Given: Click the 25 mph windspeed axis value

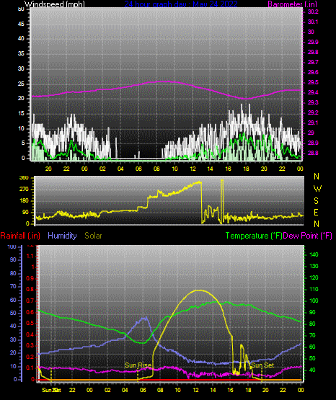Looking at the screenshot, I should [21, 84].
